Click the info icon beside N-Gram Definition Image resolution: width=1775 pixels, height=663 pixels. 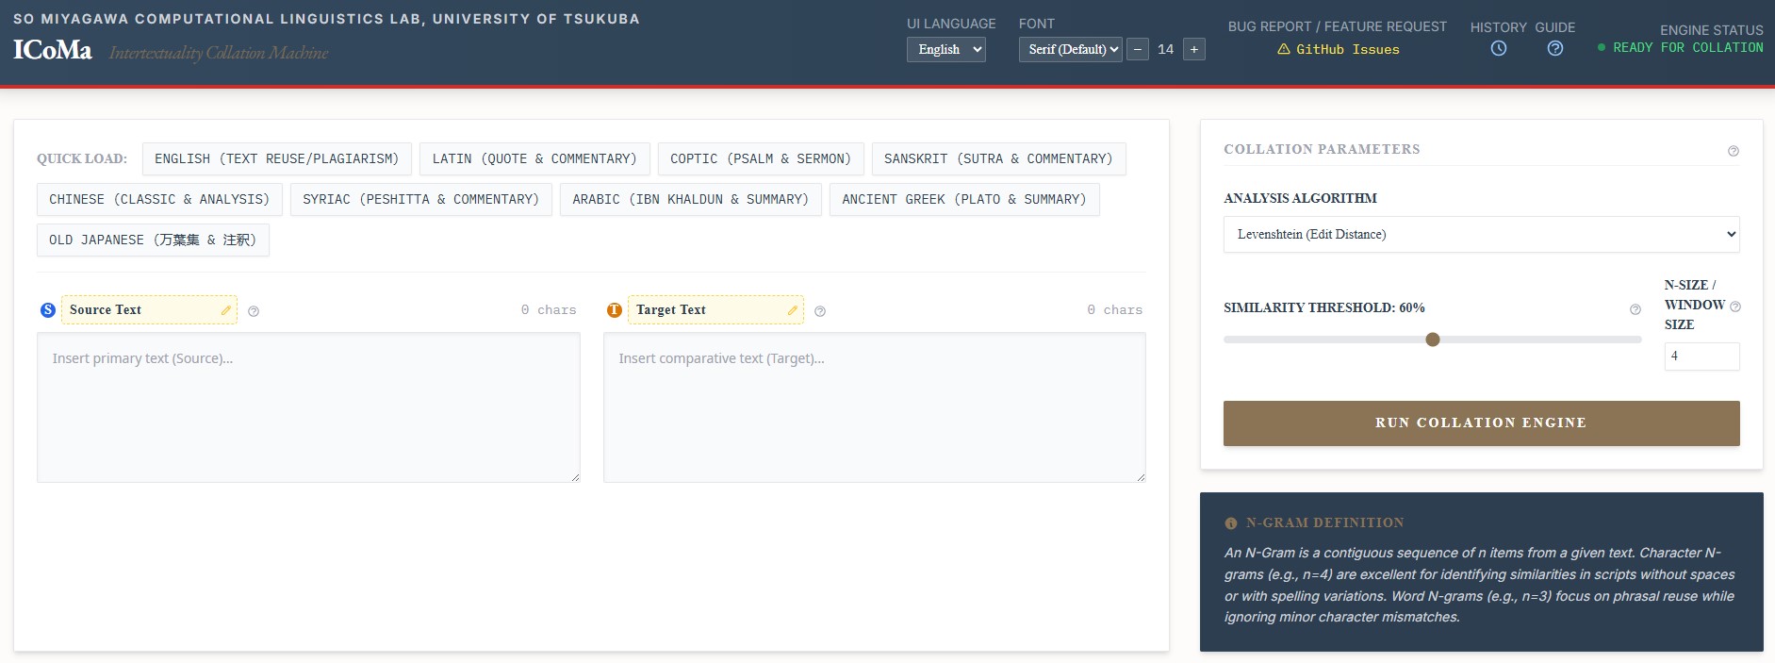pos(1231,523)
